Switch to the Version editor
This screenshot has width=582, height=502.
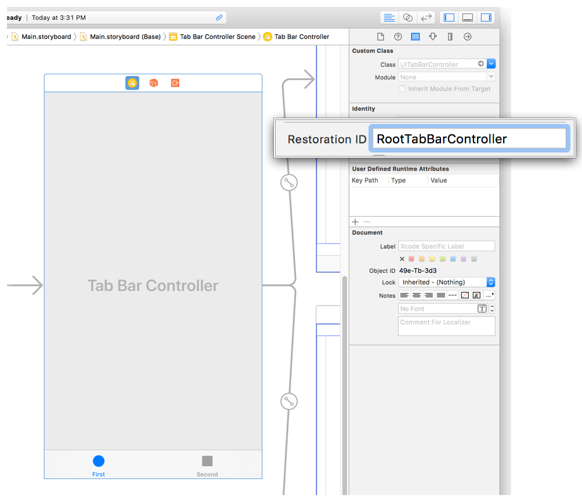(x=426, y=18)
